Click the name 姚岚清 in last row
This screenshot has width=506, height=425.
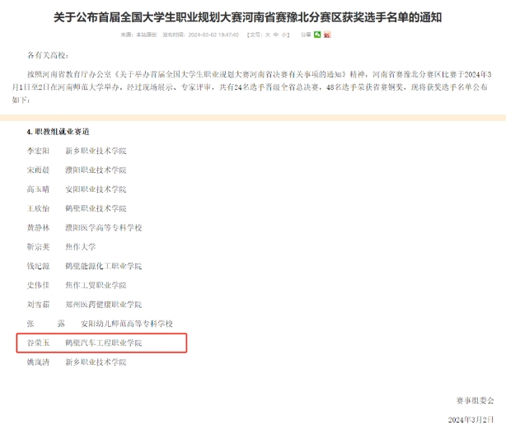pos(38,362)
